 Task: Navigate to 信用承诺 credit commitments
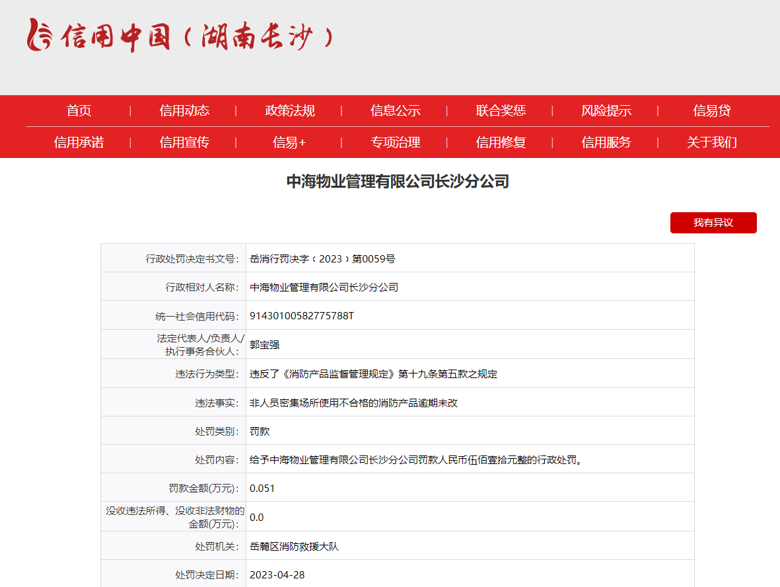pos(79,142)
